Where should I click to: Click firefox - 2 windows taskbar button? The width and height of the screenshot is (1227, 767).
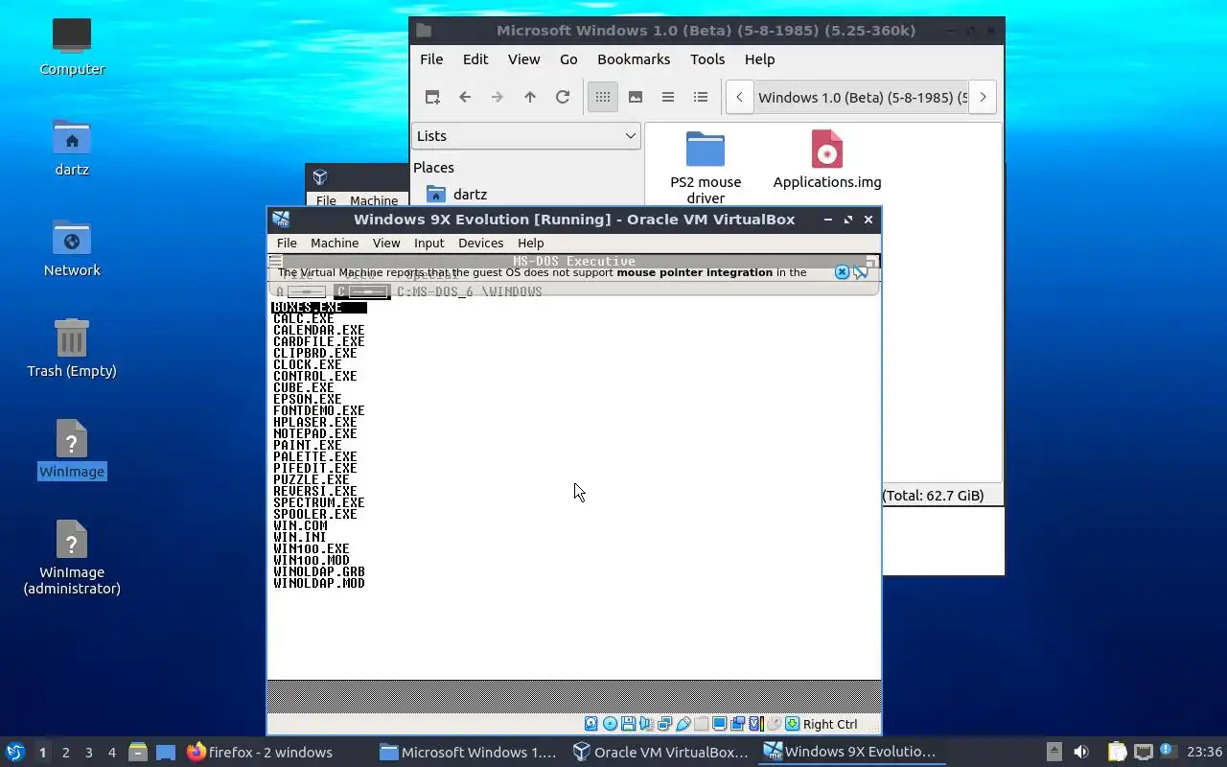(261, 752)
